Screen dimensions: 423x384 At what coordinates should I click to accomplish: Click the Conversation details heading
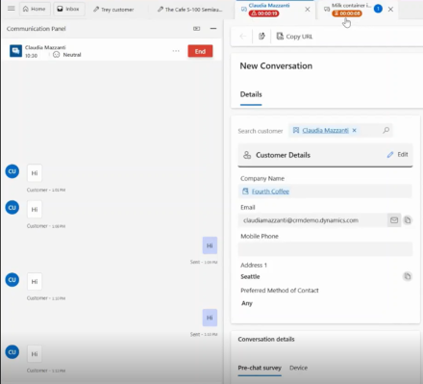coord(266,339)
